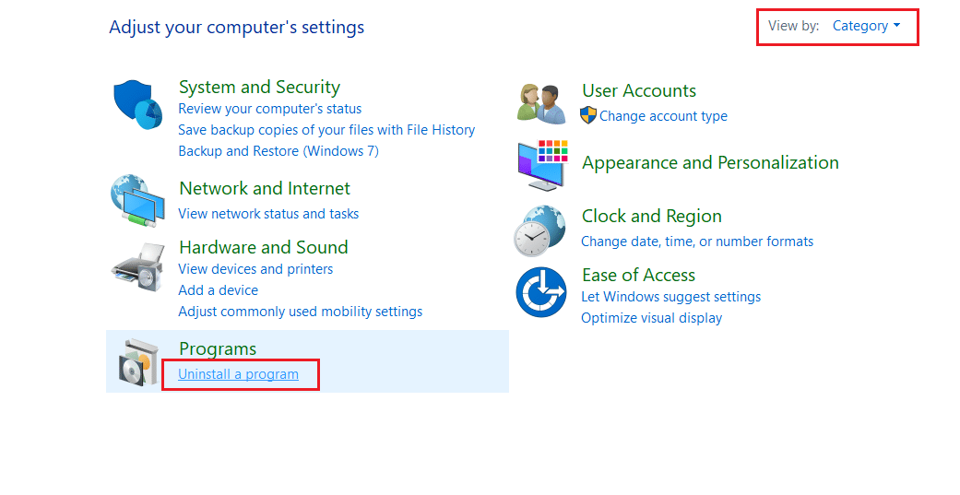Click the Ease of Access icon
Image resolution: width=960 pixels, height=495 pixels.
(540, 291)
